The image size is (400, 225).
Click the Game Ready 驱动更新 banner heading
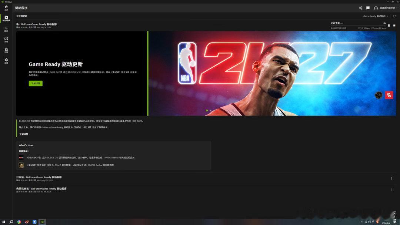pyautogui.click(x=56, y=64)
